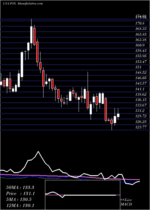Click the 50MA : 133.3 readout

[20, 187]
